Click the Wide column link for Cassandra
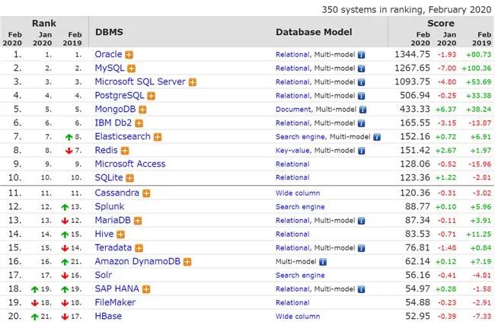Screen dimensions: 495x322 tap(297, 193)
